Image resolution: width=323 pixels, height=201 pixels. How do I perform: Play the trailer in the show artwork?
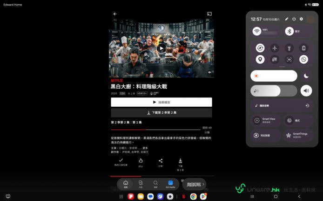(x=161, y=48)
